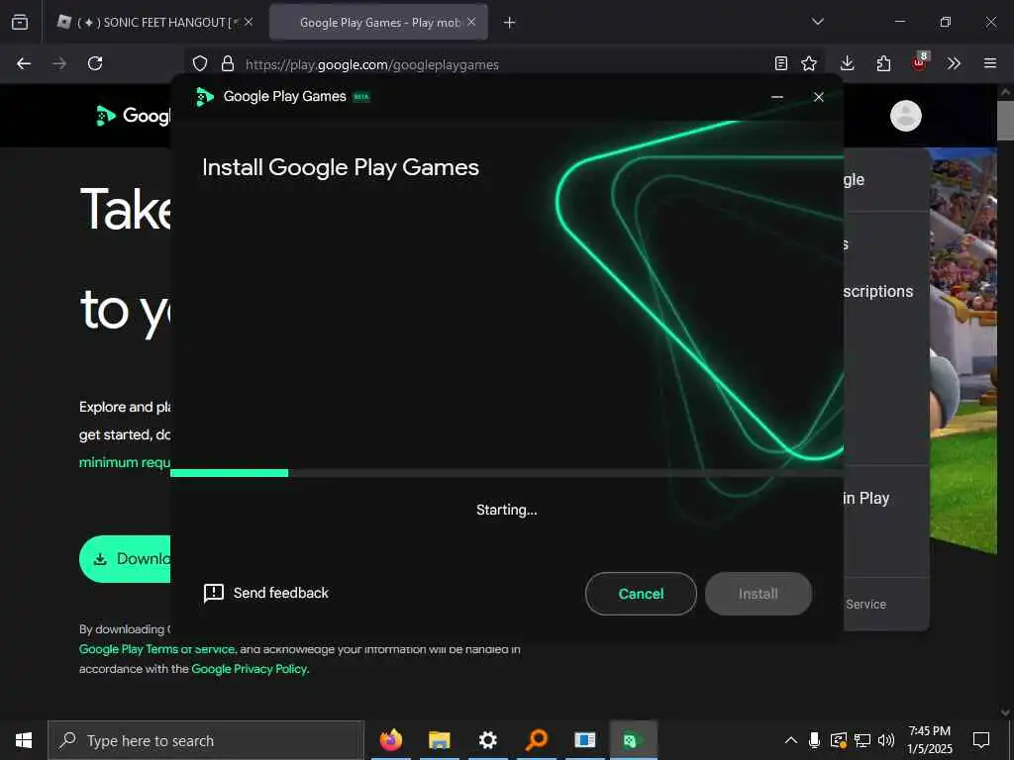Open Send feedback in installer
Image resolution: width=1014 pixels, height=760 pixels.
point(265,593)
